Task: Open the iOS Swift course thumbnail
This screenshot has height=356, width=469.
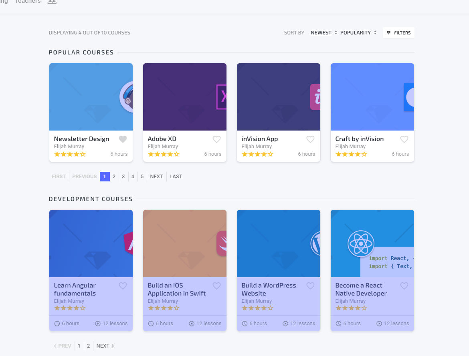Action: (x=184, y=243)
